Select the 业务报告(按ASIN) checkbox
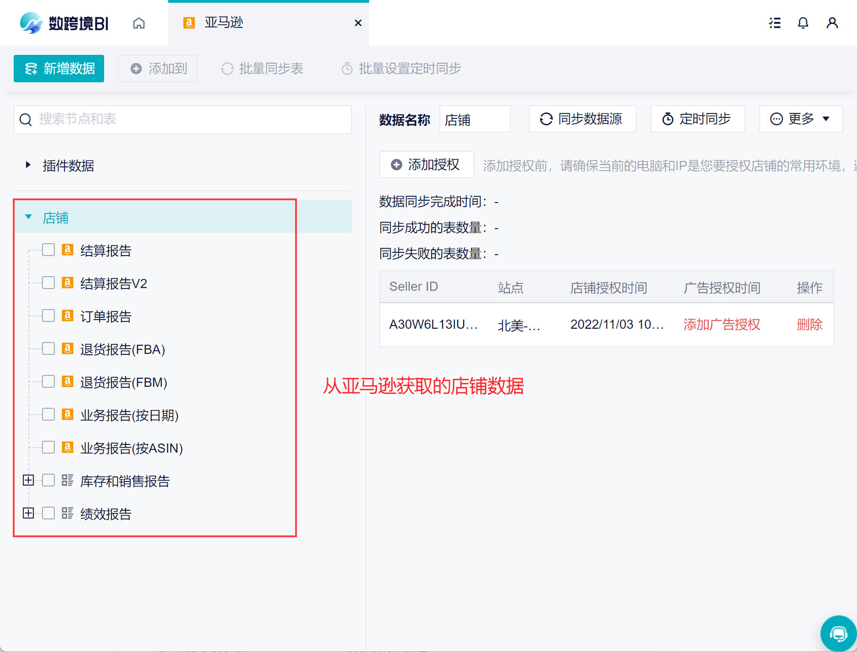Viewport: 857px width, 652px height. pos(48,447)
